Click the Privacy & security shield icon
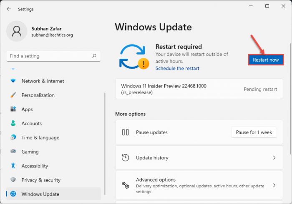Screen dimensions: 292x204 pos(13,180)
